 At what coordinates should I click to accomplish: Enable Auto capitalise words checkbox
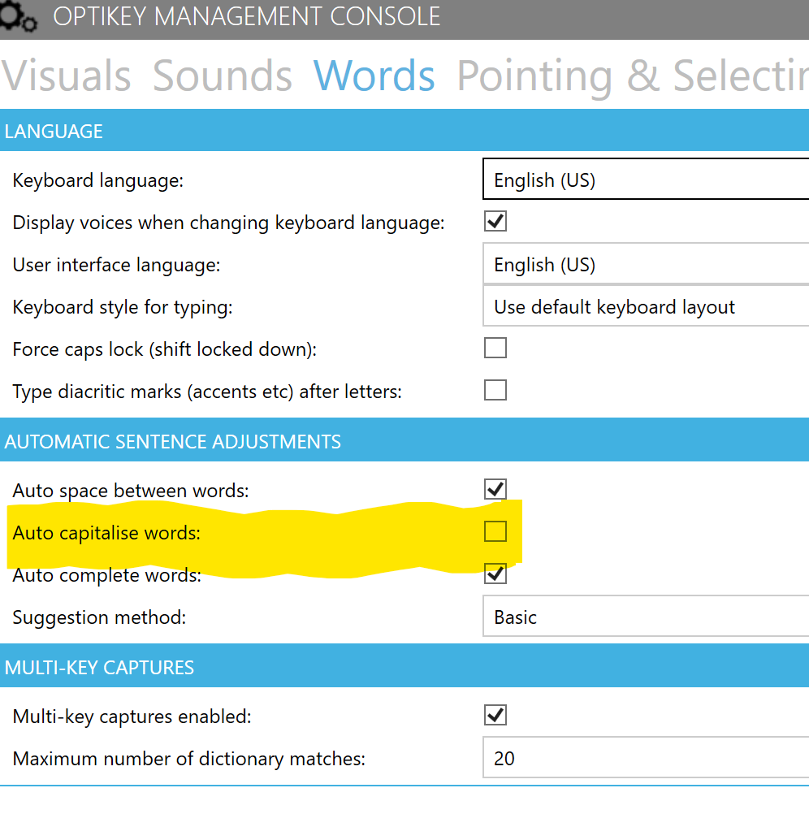tap(495, 531)
